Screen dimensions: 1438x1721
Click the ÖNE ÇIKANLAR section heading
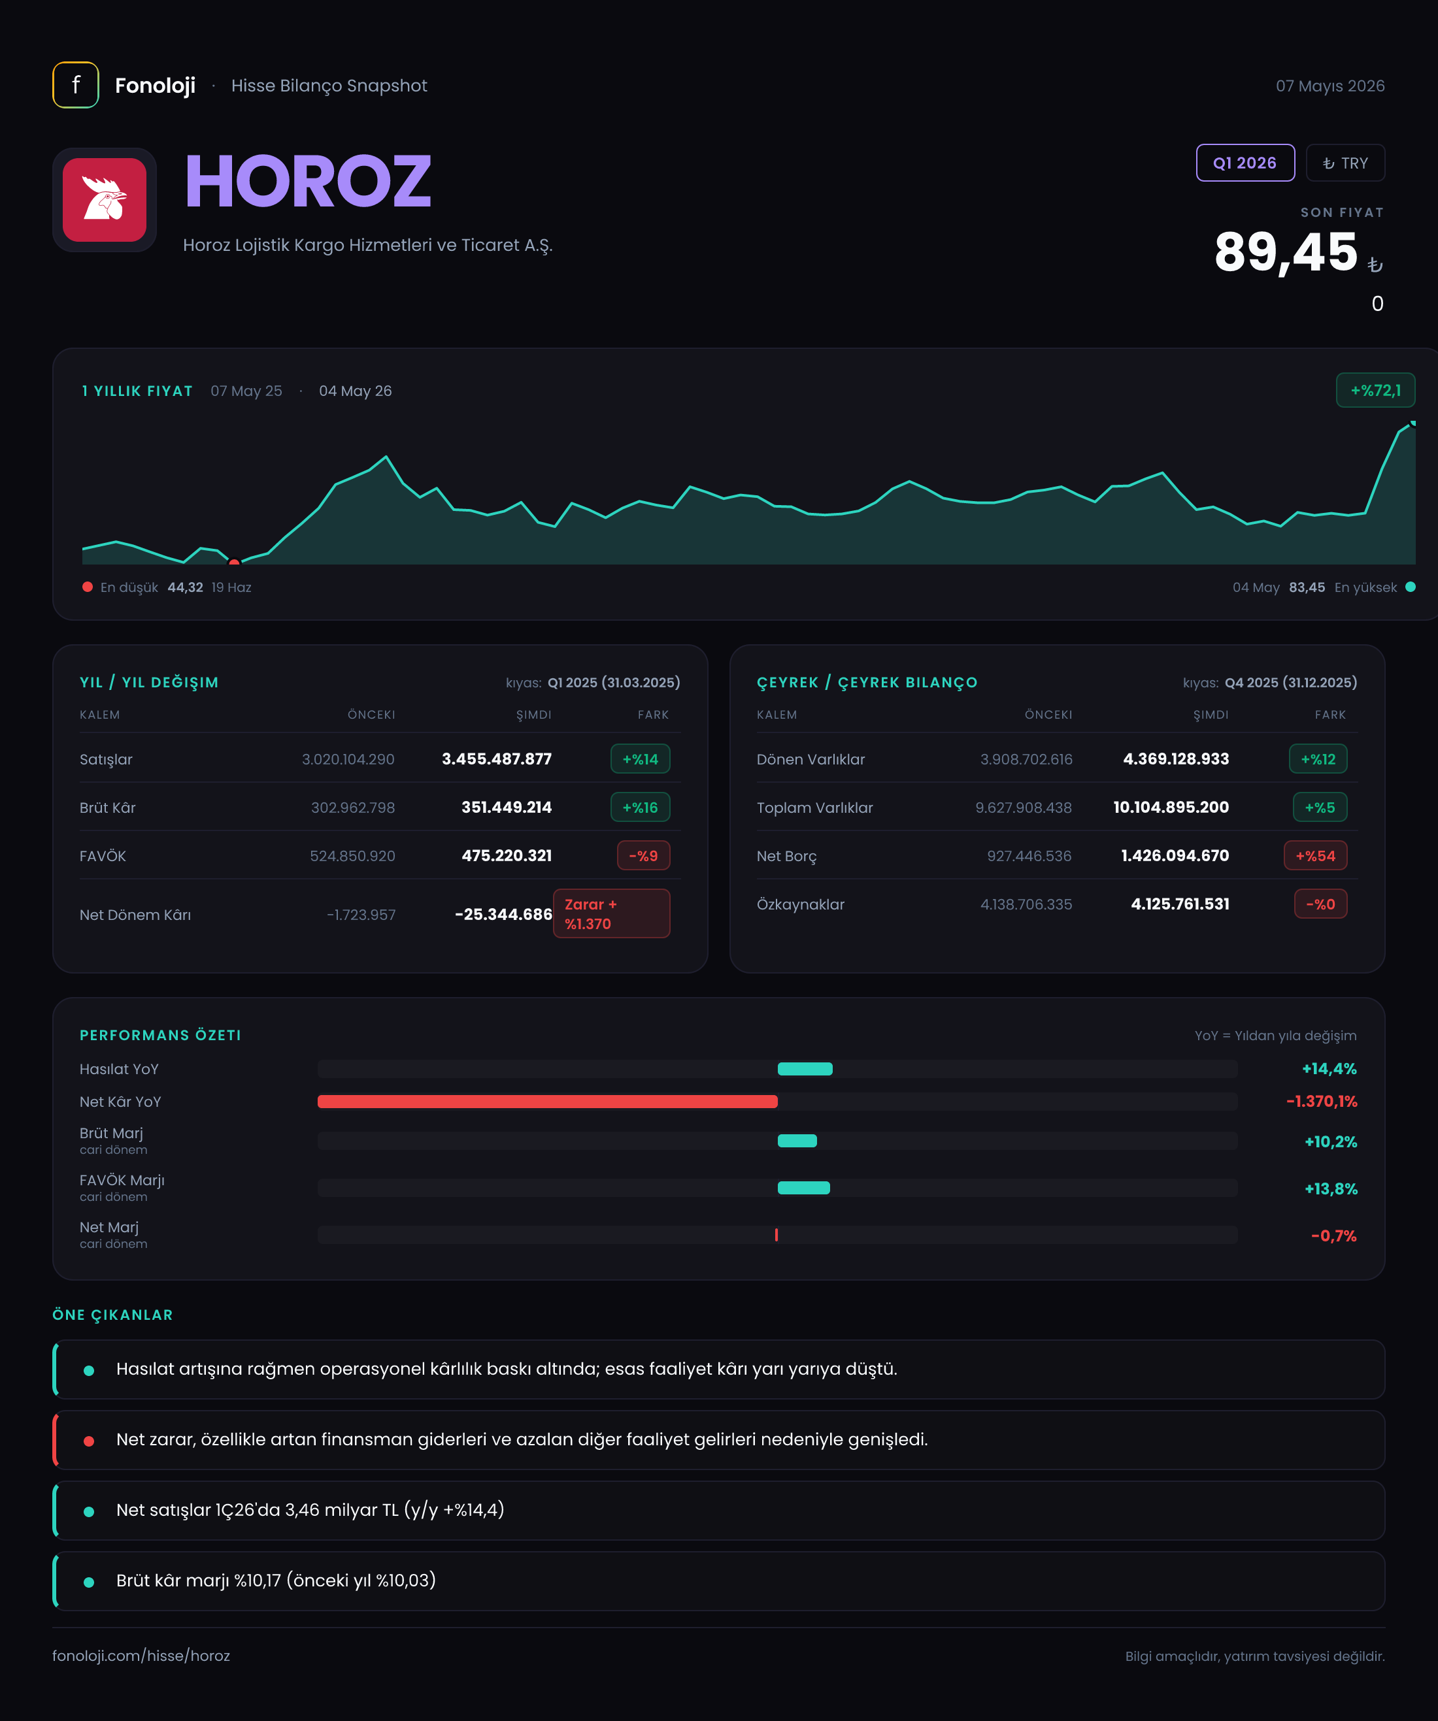113,1315
